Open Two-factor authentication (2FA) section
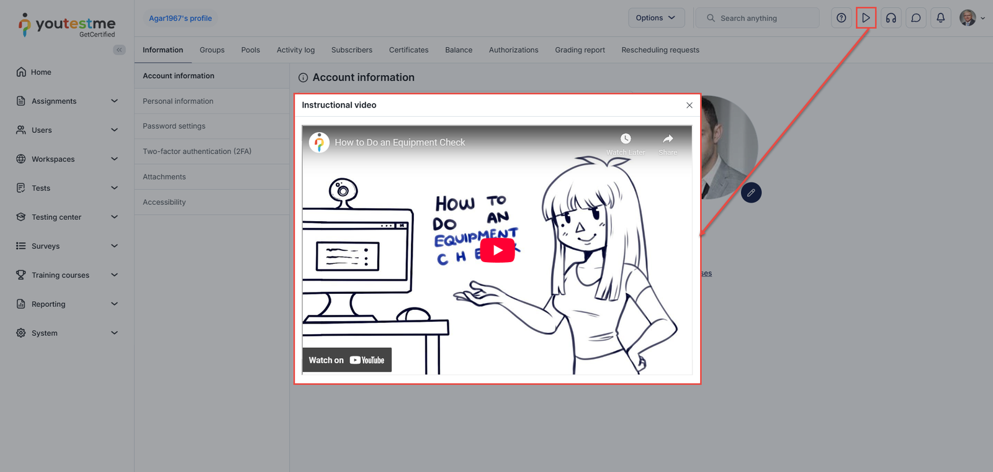993x472 pixels. [197, 152]
